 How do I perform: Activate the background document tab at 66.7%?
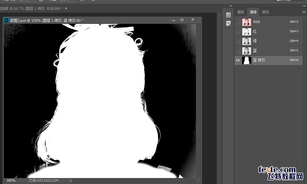[x=31, y=8]
